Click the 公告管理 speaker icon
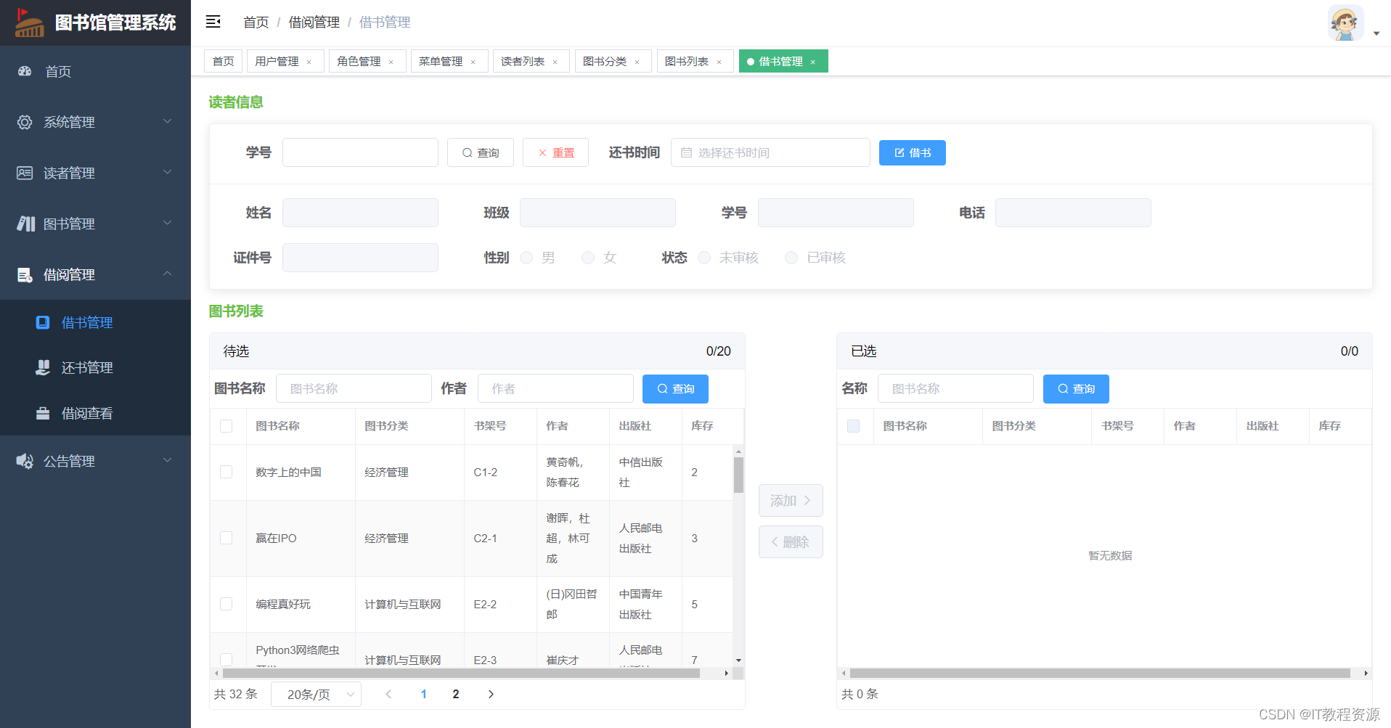 point(24,460)
